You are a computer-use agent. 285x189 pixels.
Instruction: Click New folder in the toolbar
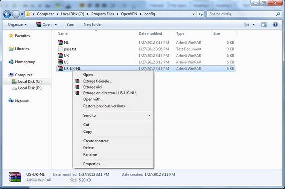click(93, 24)
